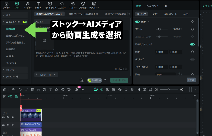The width and height of the screenshot is (212, 136).
Task: Lock the ビデオ 3 track
Action: click(x=4, y=117)
